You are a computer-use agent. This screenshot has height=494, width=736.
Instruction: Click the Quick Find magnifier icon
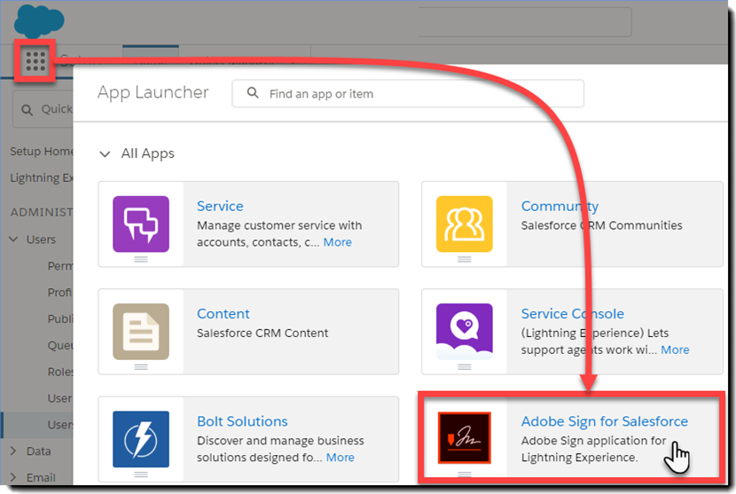[x=27, y=110]
